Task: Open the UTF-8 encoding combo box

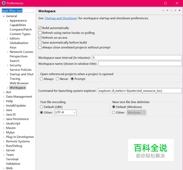Action: point(66,113)
